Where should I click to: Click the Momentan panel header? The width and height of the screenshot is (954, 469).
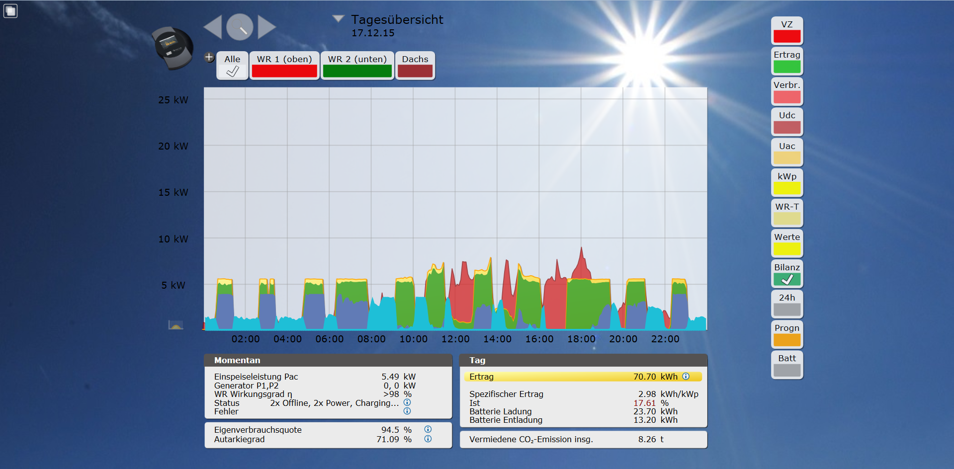tap(328, 360)
